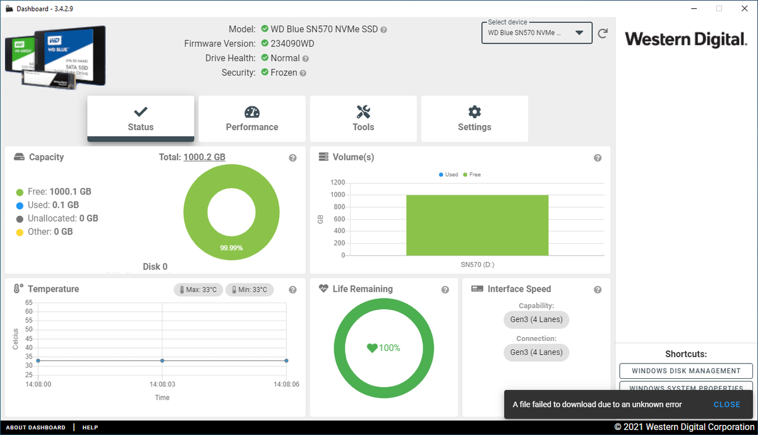Click the Status checkmark icon
This screenshot has height=435, width=758.
tap(141, 112)
